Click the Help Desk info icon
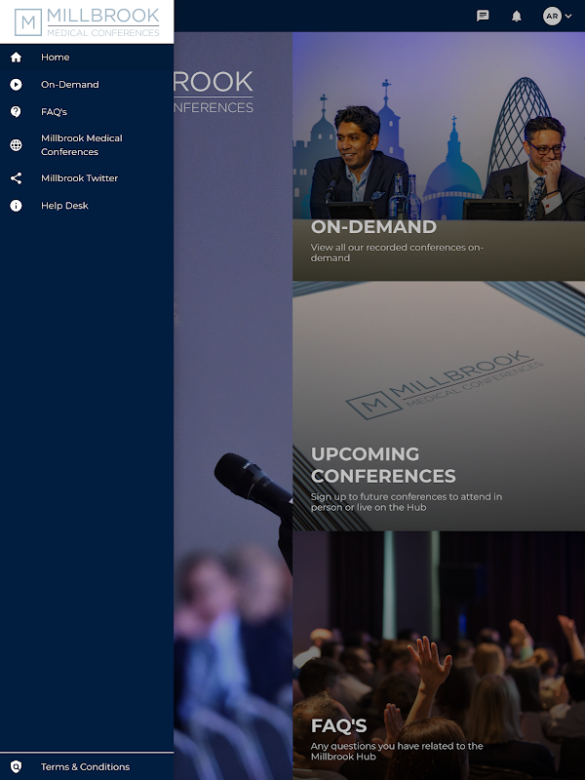This screenshot has height=780, width=585. [x=16, y=206]
